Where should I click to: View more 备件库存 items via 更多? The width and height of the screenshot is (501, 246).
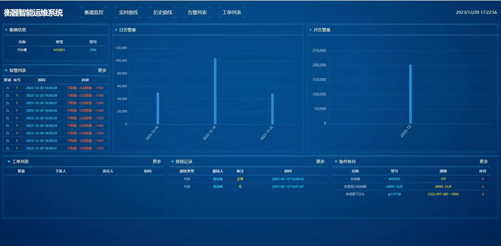[x=484, y=162]
